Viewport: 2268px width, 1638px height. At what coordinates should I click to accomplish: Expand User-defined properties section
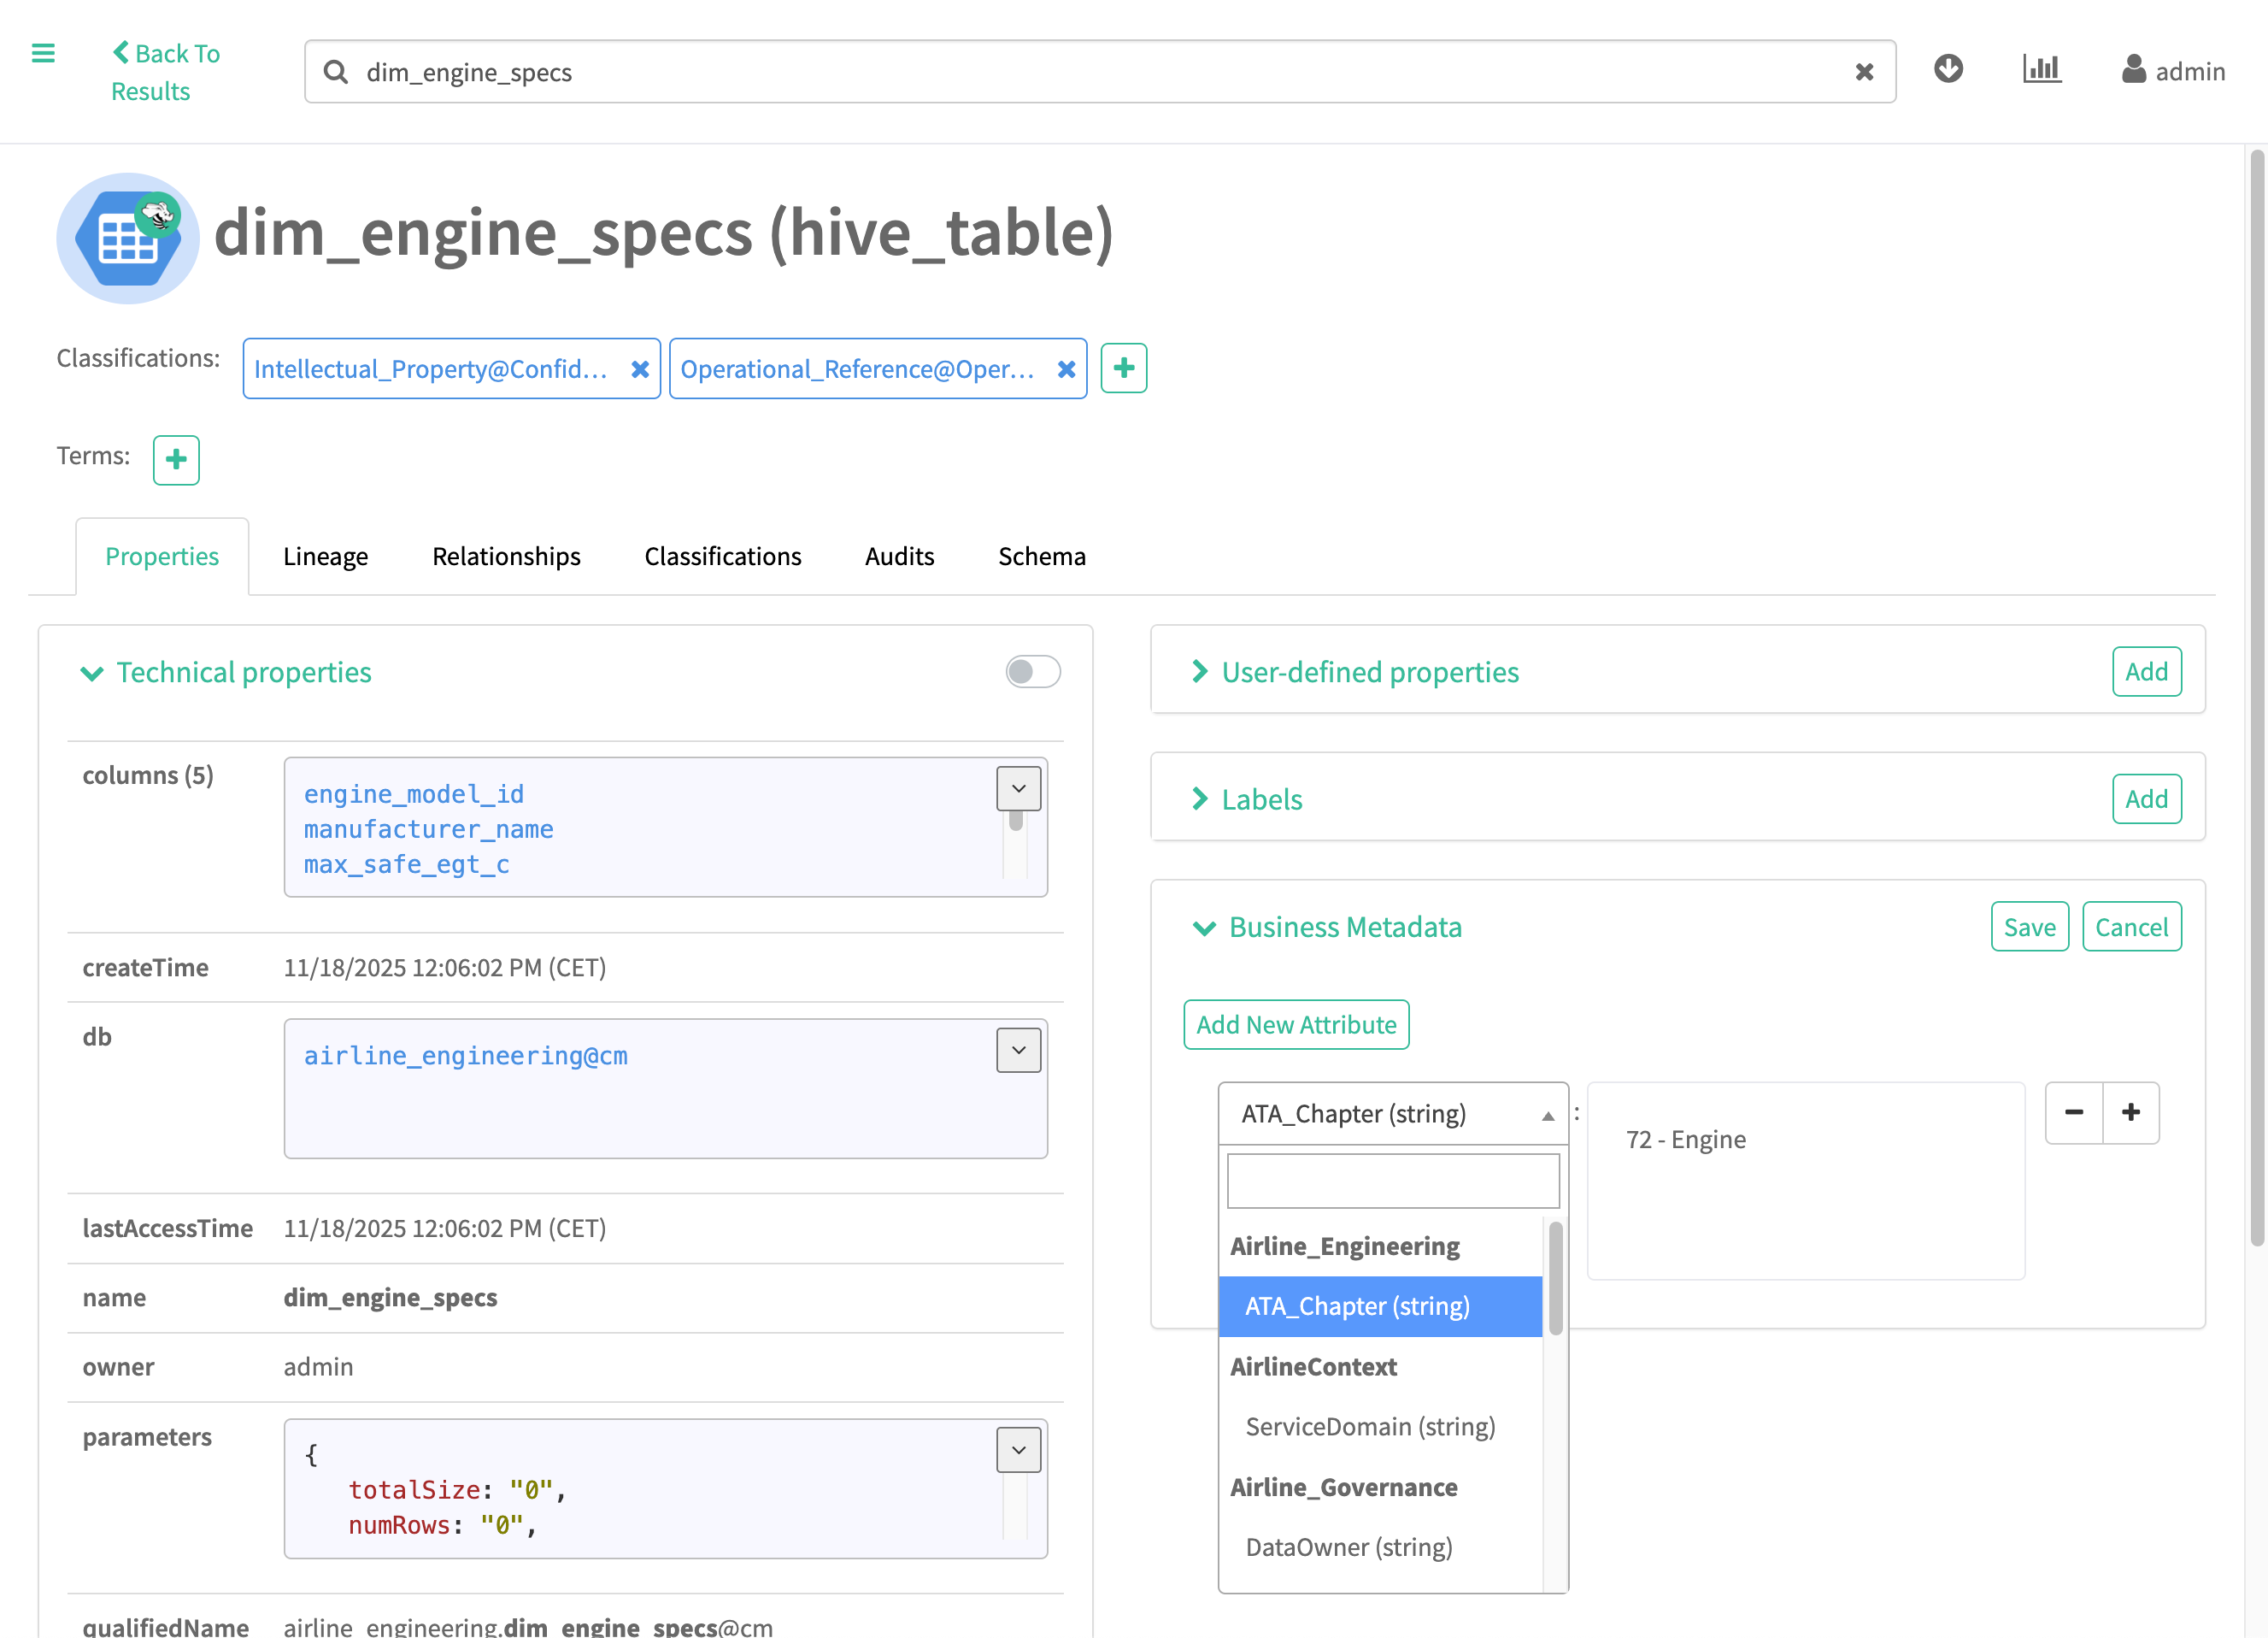(1369, 671)
